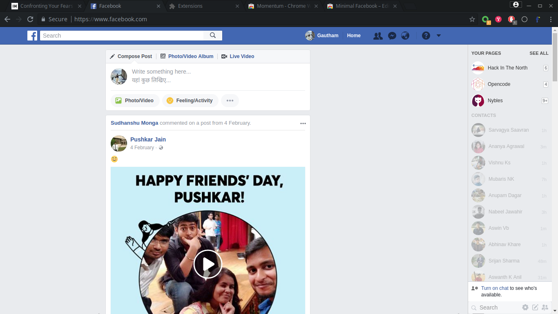Click the Secure padlock site info

pyautogui.click(x=54, y=19)
